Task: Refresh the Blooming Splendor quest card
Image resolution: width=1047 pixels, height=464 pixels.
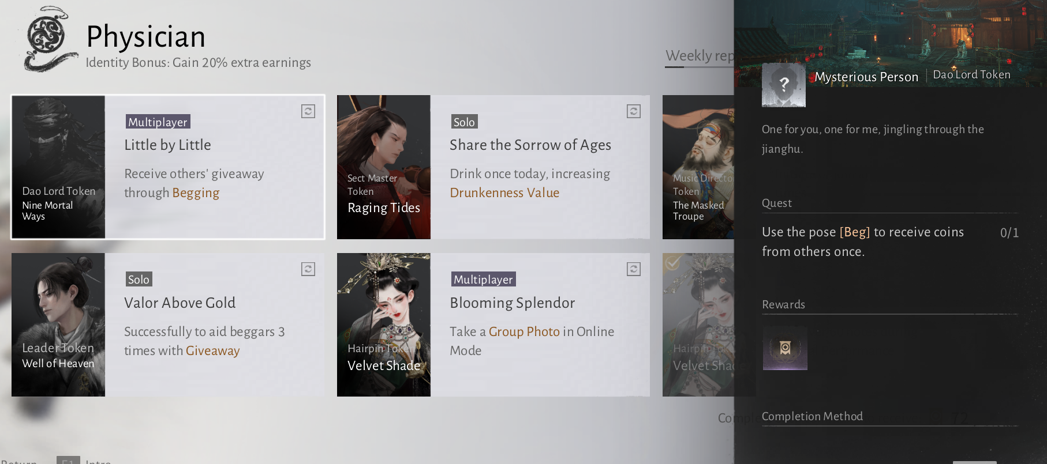Action: (x=634, y=269)
